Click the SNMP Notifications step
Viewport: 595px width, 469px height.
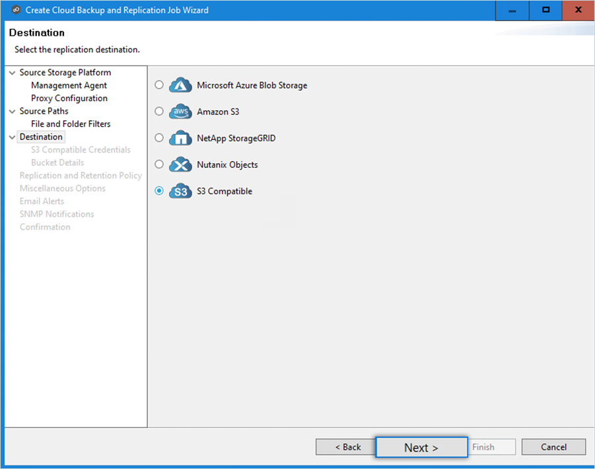point(57,215)
